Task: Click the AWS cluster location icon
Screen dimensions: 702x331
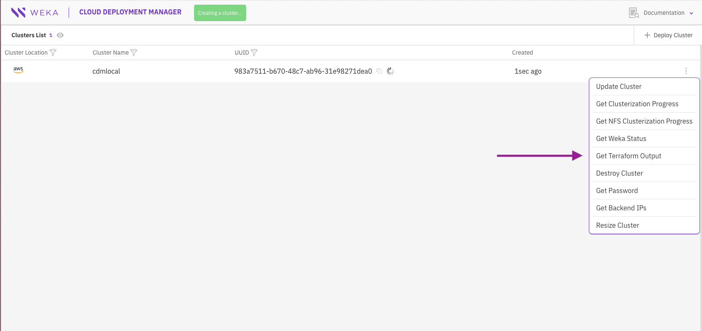Action: pos(18,70)
